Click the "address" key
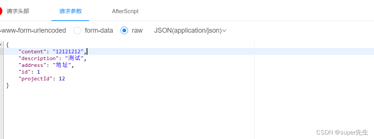The width and height of the screenshot is (374, 139). (32, 65)
